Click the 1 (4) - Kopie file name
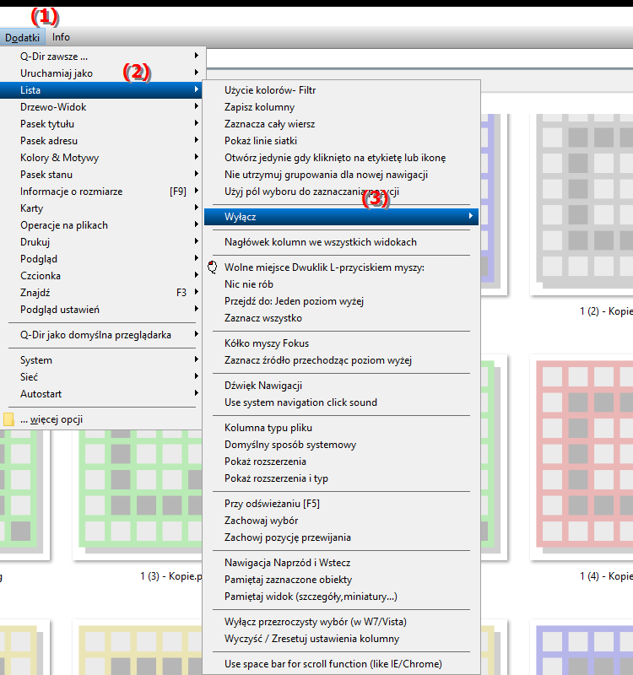633x675 pixels. [x=606, y=576]
